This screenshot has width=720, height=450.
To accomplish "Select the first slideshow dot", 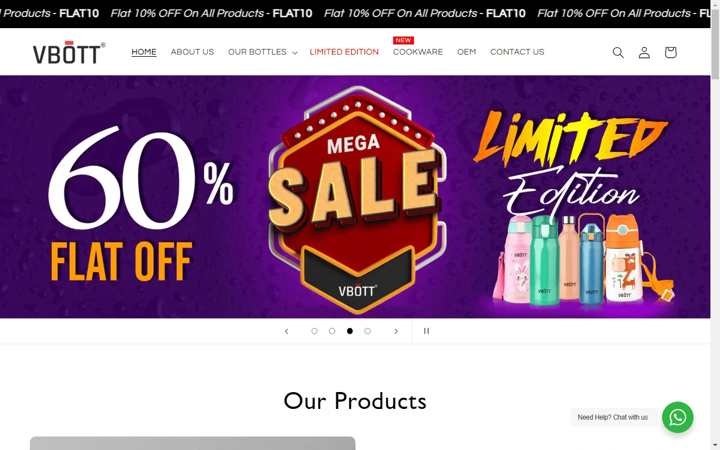I will click(x=314, y=331).
